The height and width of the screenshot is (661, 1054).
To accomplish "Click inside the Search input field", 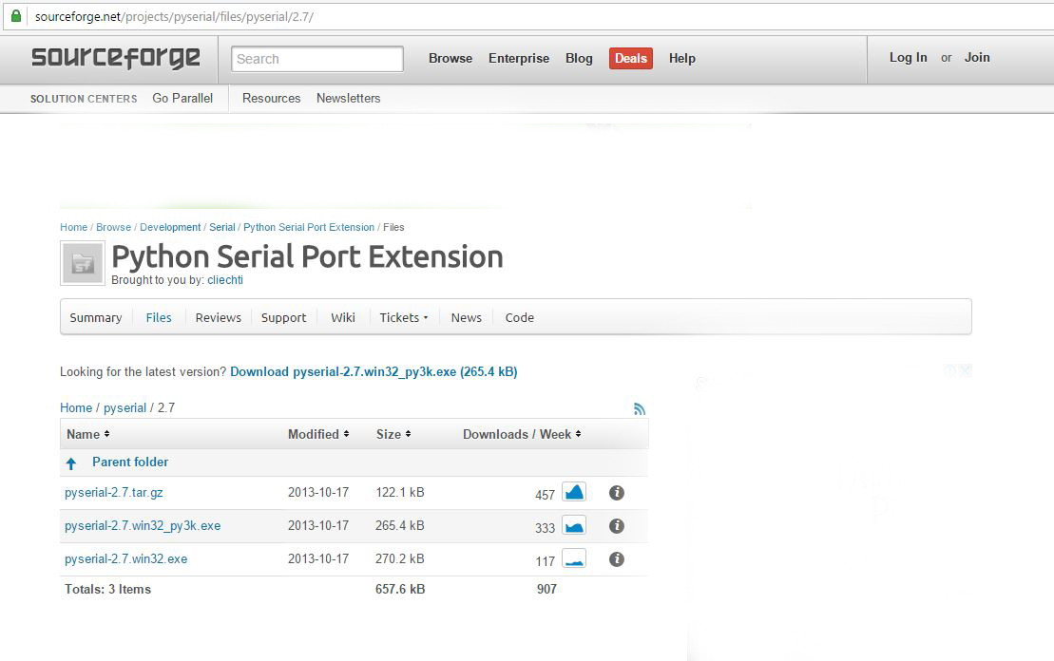I will point(316,58).
